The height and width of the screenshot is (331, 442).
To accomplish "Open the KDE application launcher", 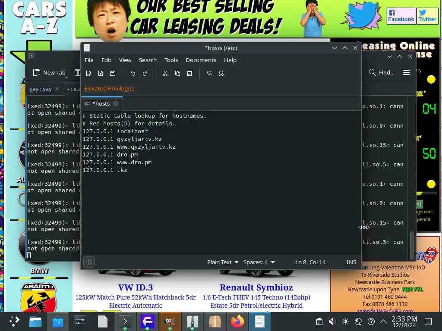I will click(14, 322).
